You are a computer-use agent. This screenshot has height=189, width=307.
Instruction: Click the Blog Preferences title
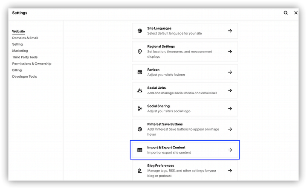(161, 166)
